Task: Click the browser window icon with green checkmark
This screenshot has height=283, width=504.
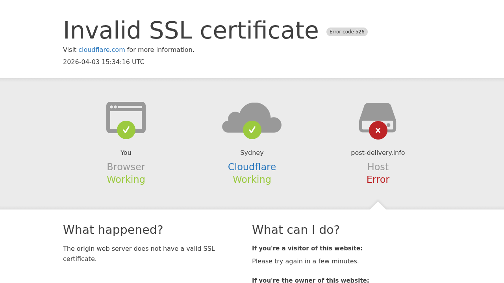Action: [x=126, y=118]
